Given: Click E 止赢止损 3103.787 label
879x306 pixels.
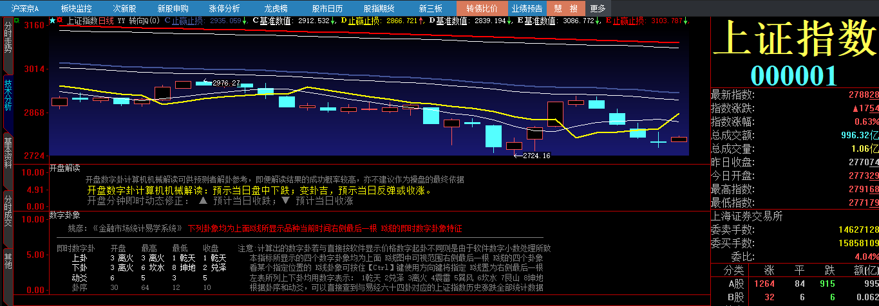Looking at the screenshot, I should [x=647, y=21].
